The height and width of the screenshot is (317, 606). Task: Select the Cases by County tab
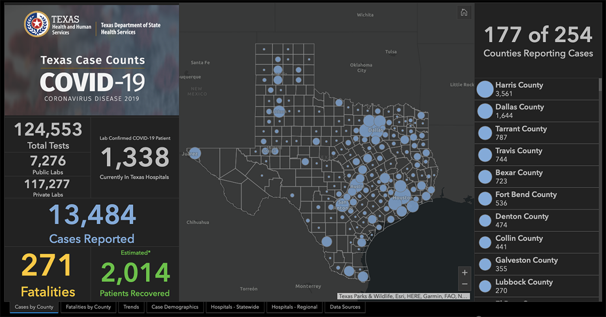(34, 307)
